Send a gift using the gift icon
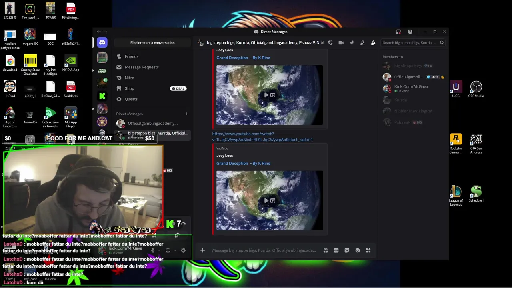The image size is (512, 288). click(x=326, y=250)
